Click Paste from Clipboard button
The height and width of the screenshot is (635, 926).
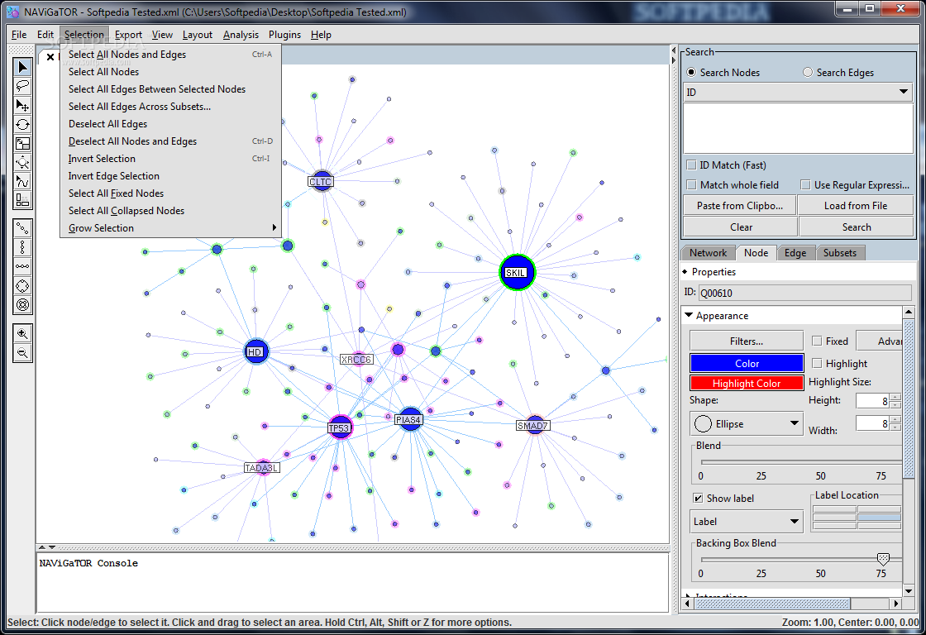click(740, 206)
